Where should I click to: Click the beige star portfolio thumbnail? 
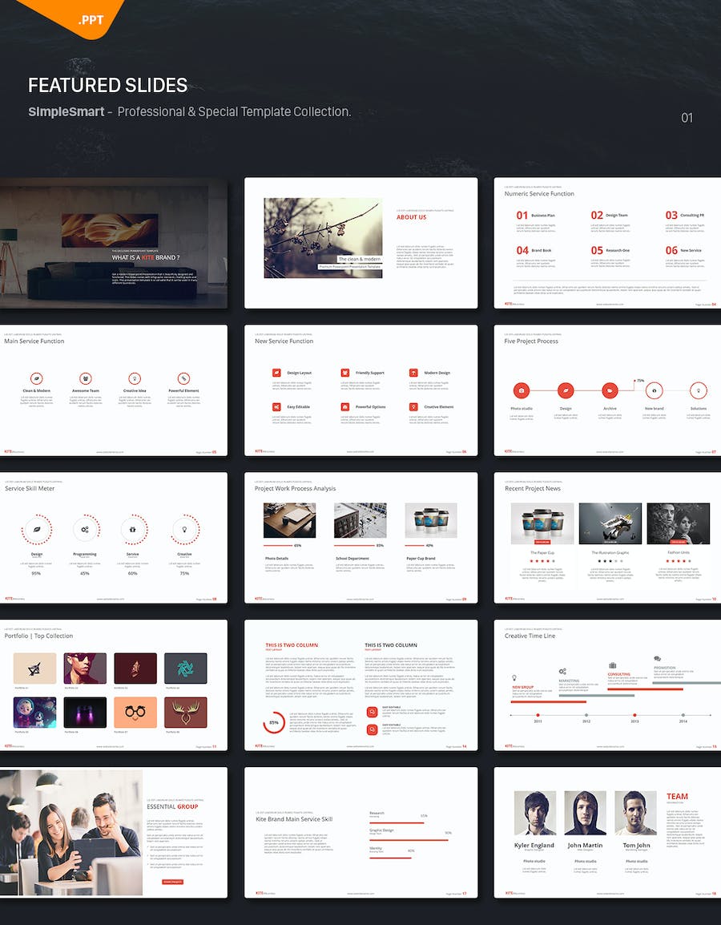[34, 669]
